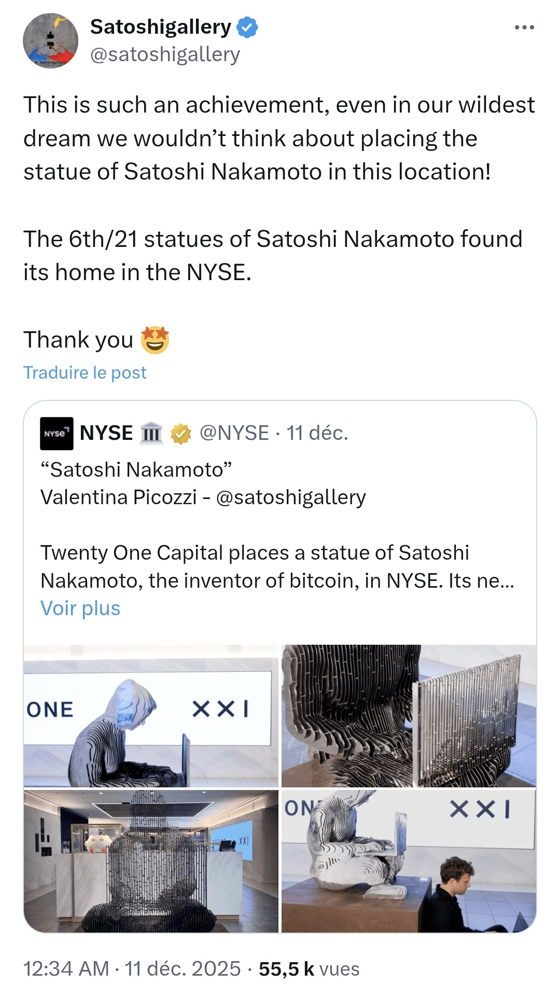
Task: Click the gold verified badge next to NYSE
Action: coord(180,434)
